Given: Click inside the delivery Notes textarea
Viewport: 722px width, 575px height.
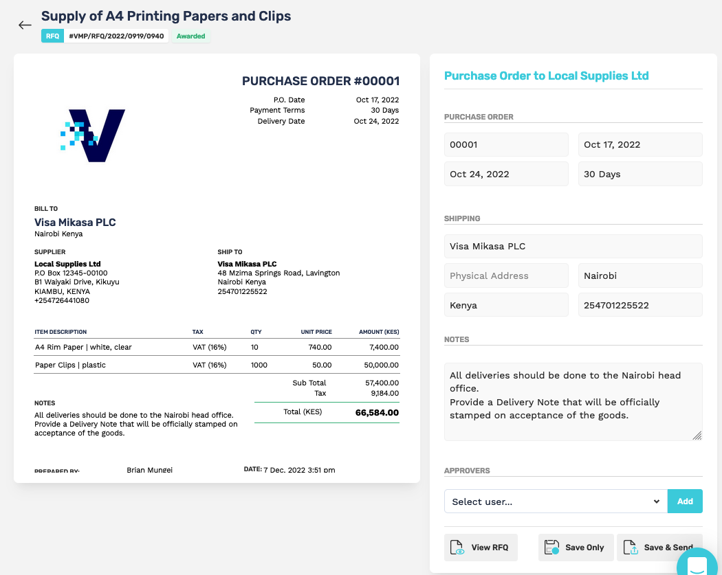Looking at the screenshot, I should [x=573, y=402].
